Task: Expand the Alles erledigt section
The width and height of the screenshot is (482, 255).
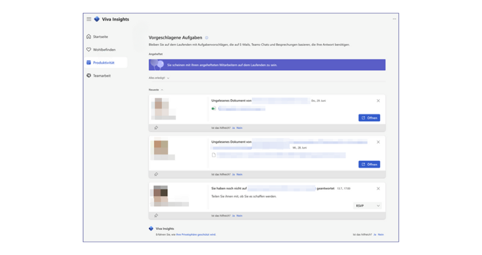Action: (159, 78)
